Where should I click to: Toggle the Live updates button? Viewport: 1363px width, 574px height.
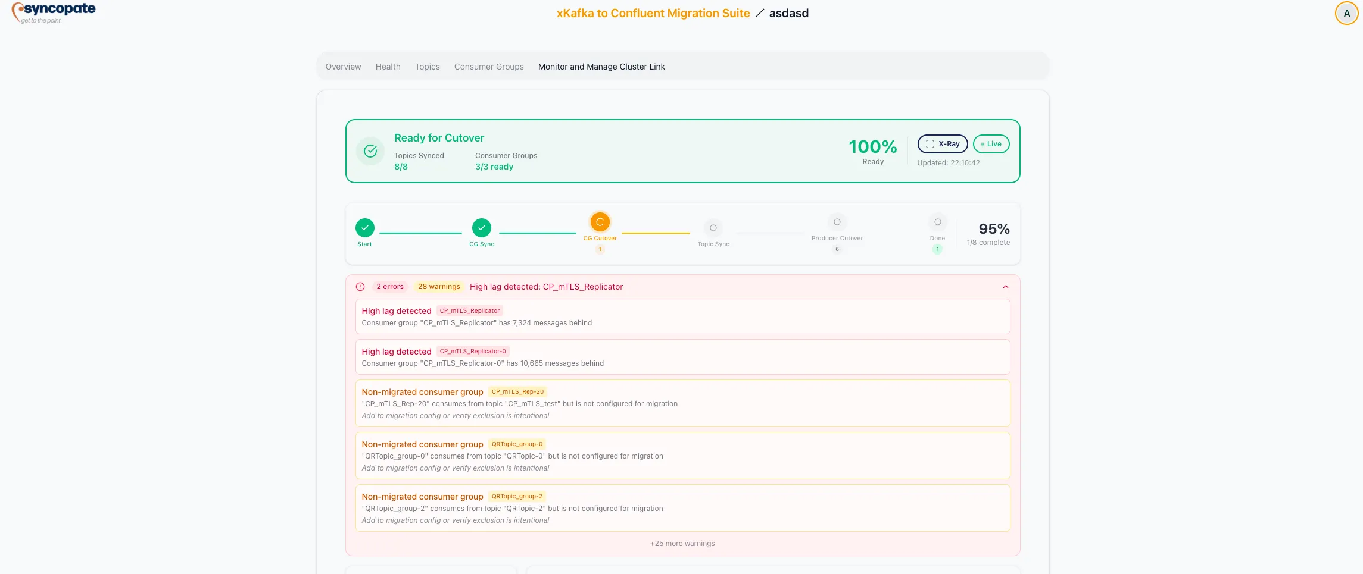pos(991,144)
